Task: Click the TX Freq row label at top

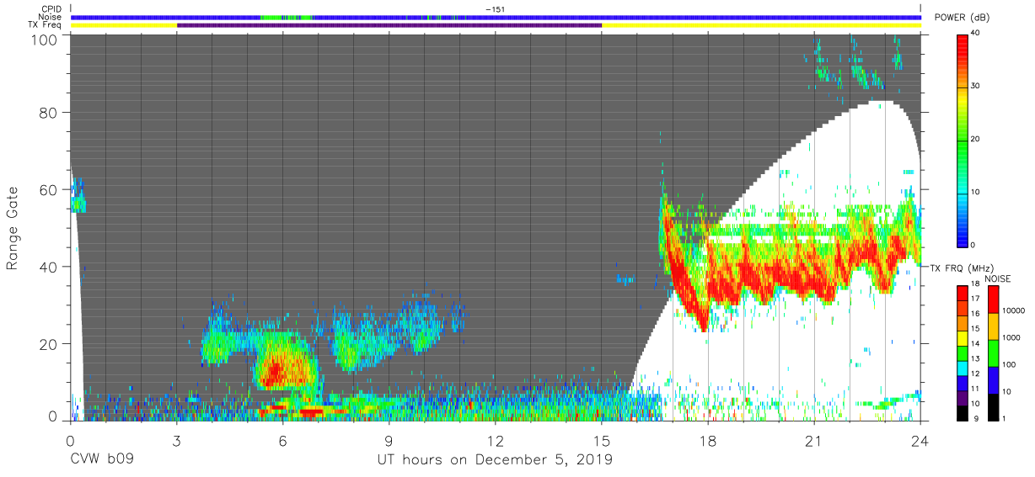Action: (x=45, y=25)
